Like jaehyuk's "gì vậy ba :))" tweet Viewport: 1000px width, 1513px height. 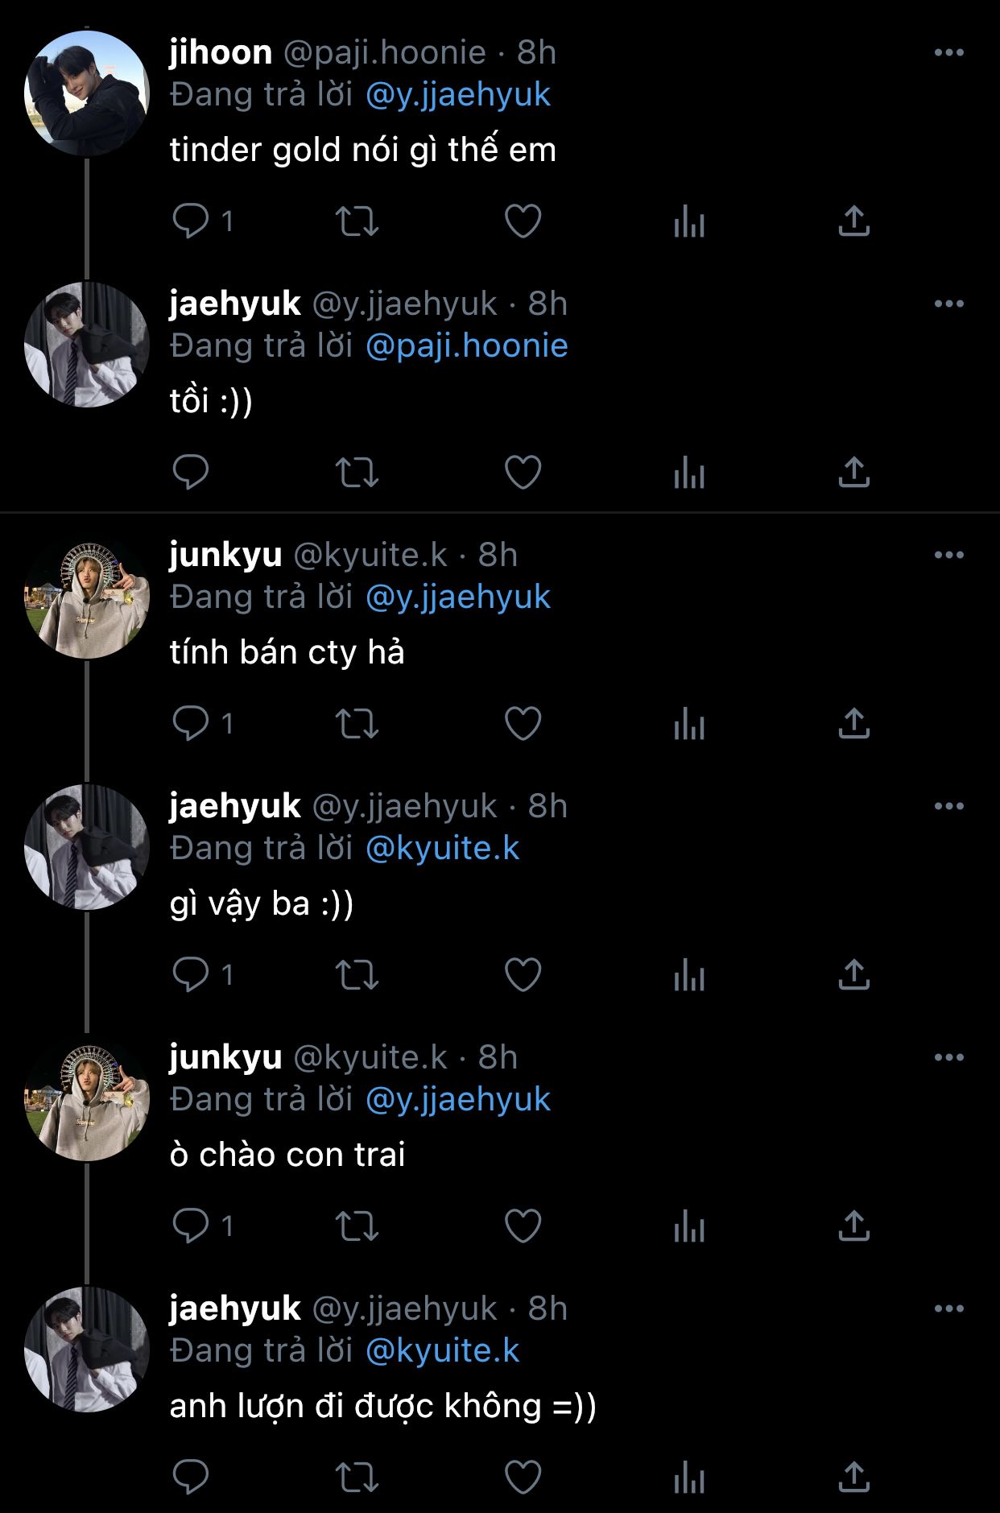click(523, 974)
